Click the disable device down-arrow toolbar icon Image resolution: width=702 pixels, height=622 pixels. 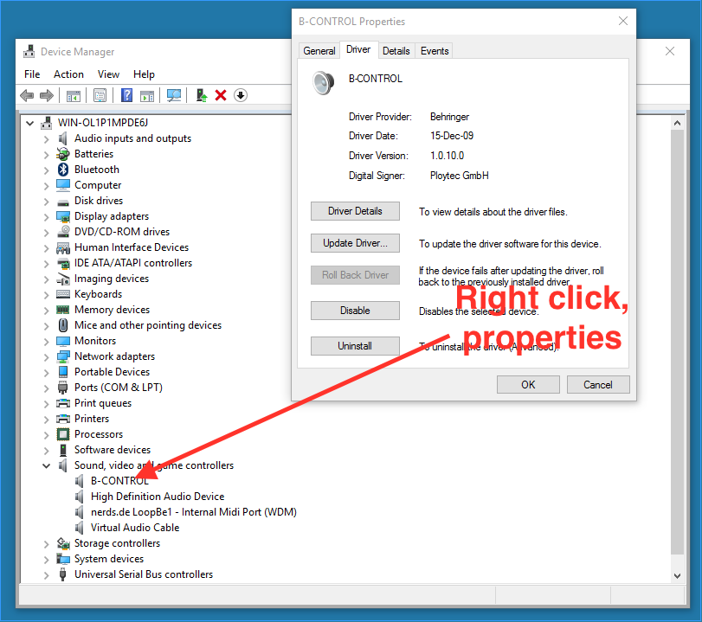[241, 95]
